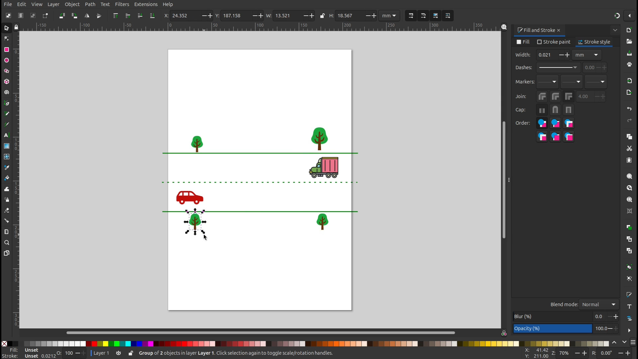Open the Path menu

(90, 4)
